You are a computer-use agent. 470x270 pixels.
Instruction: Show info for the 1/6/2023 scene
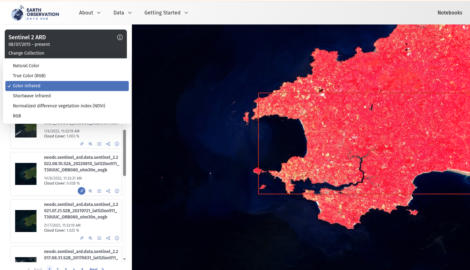[117, 144]
